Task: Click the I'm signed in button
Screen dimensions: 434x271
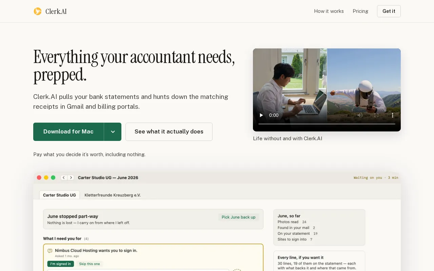Action: [60, 264]
